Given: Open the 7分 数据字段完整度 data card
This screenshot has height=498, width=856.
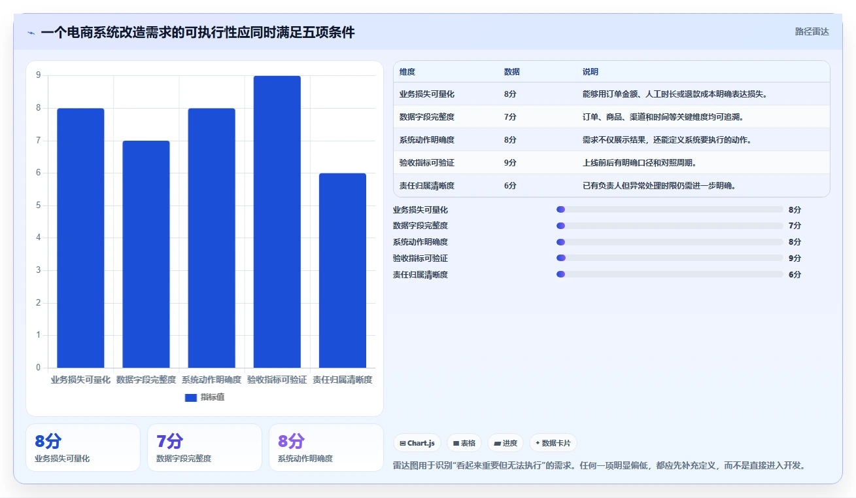Looking at the screenshot, I should click(205, 448).
